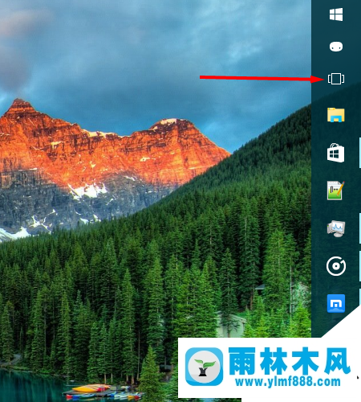Open the circular disc music app
This screenshot has height=402, width=361.
336,266
